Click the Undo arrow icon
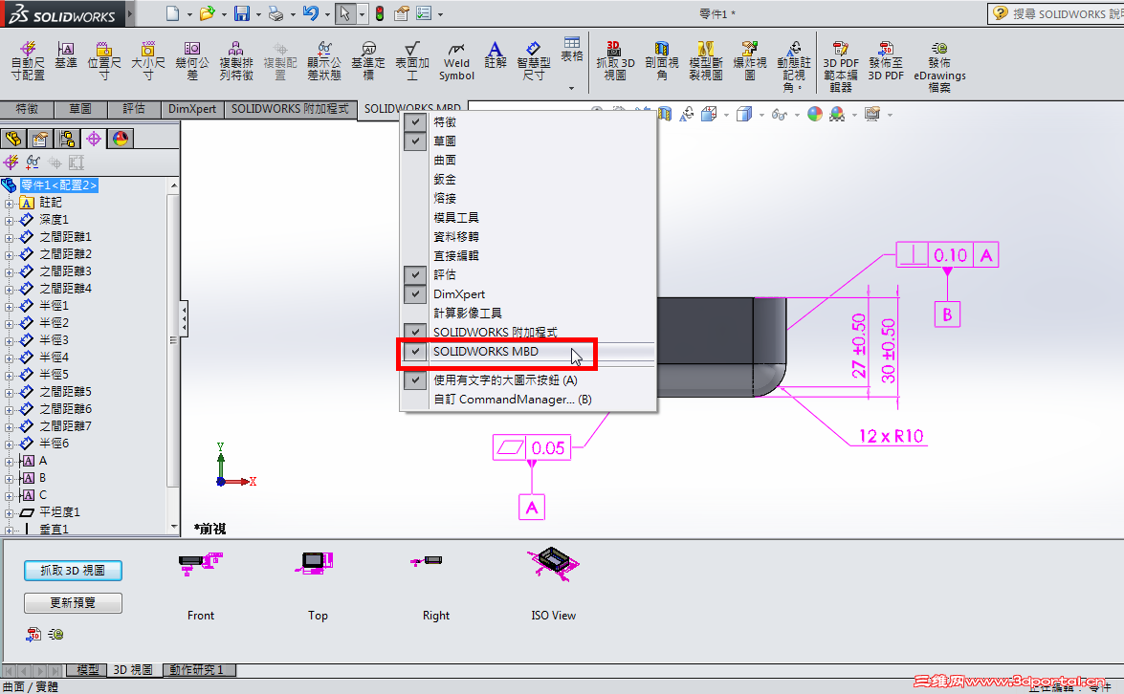This screenshot has width=1124, height=694. 310,12
